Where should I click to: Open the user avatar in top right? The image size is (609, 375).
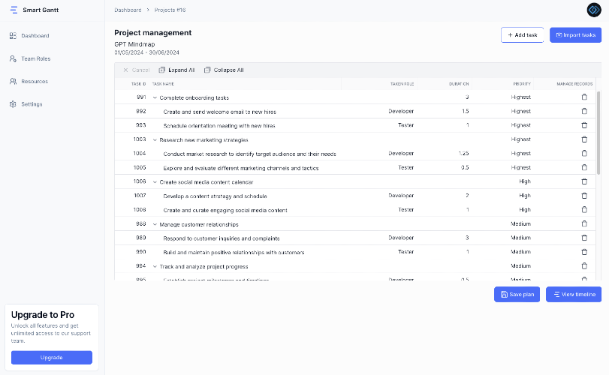coord(594,10)
